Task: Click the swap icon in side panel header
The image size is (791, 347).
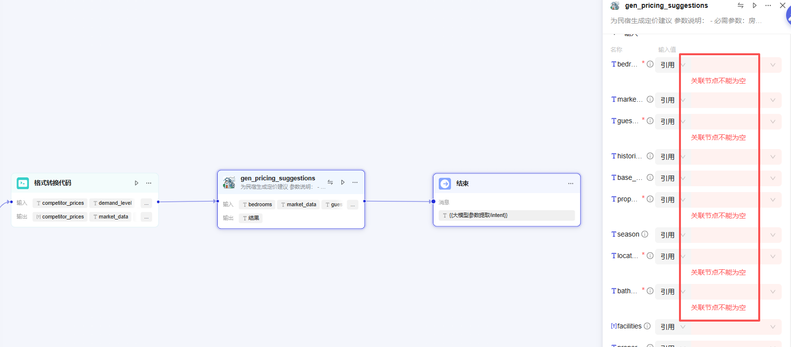Action: [x=741, y=5]
